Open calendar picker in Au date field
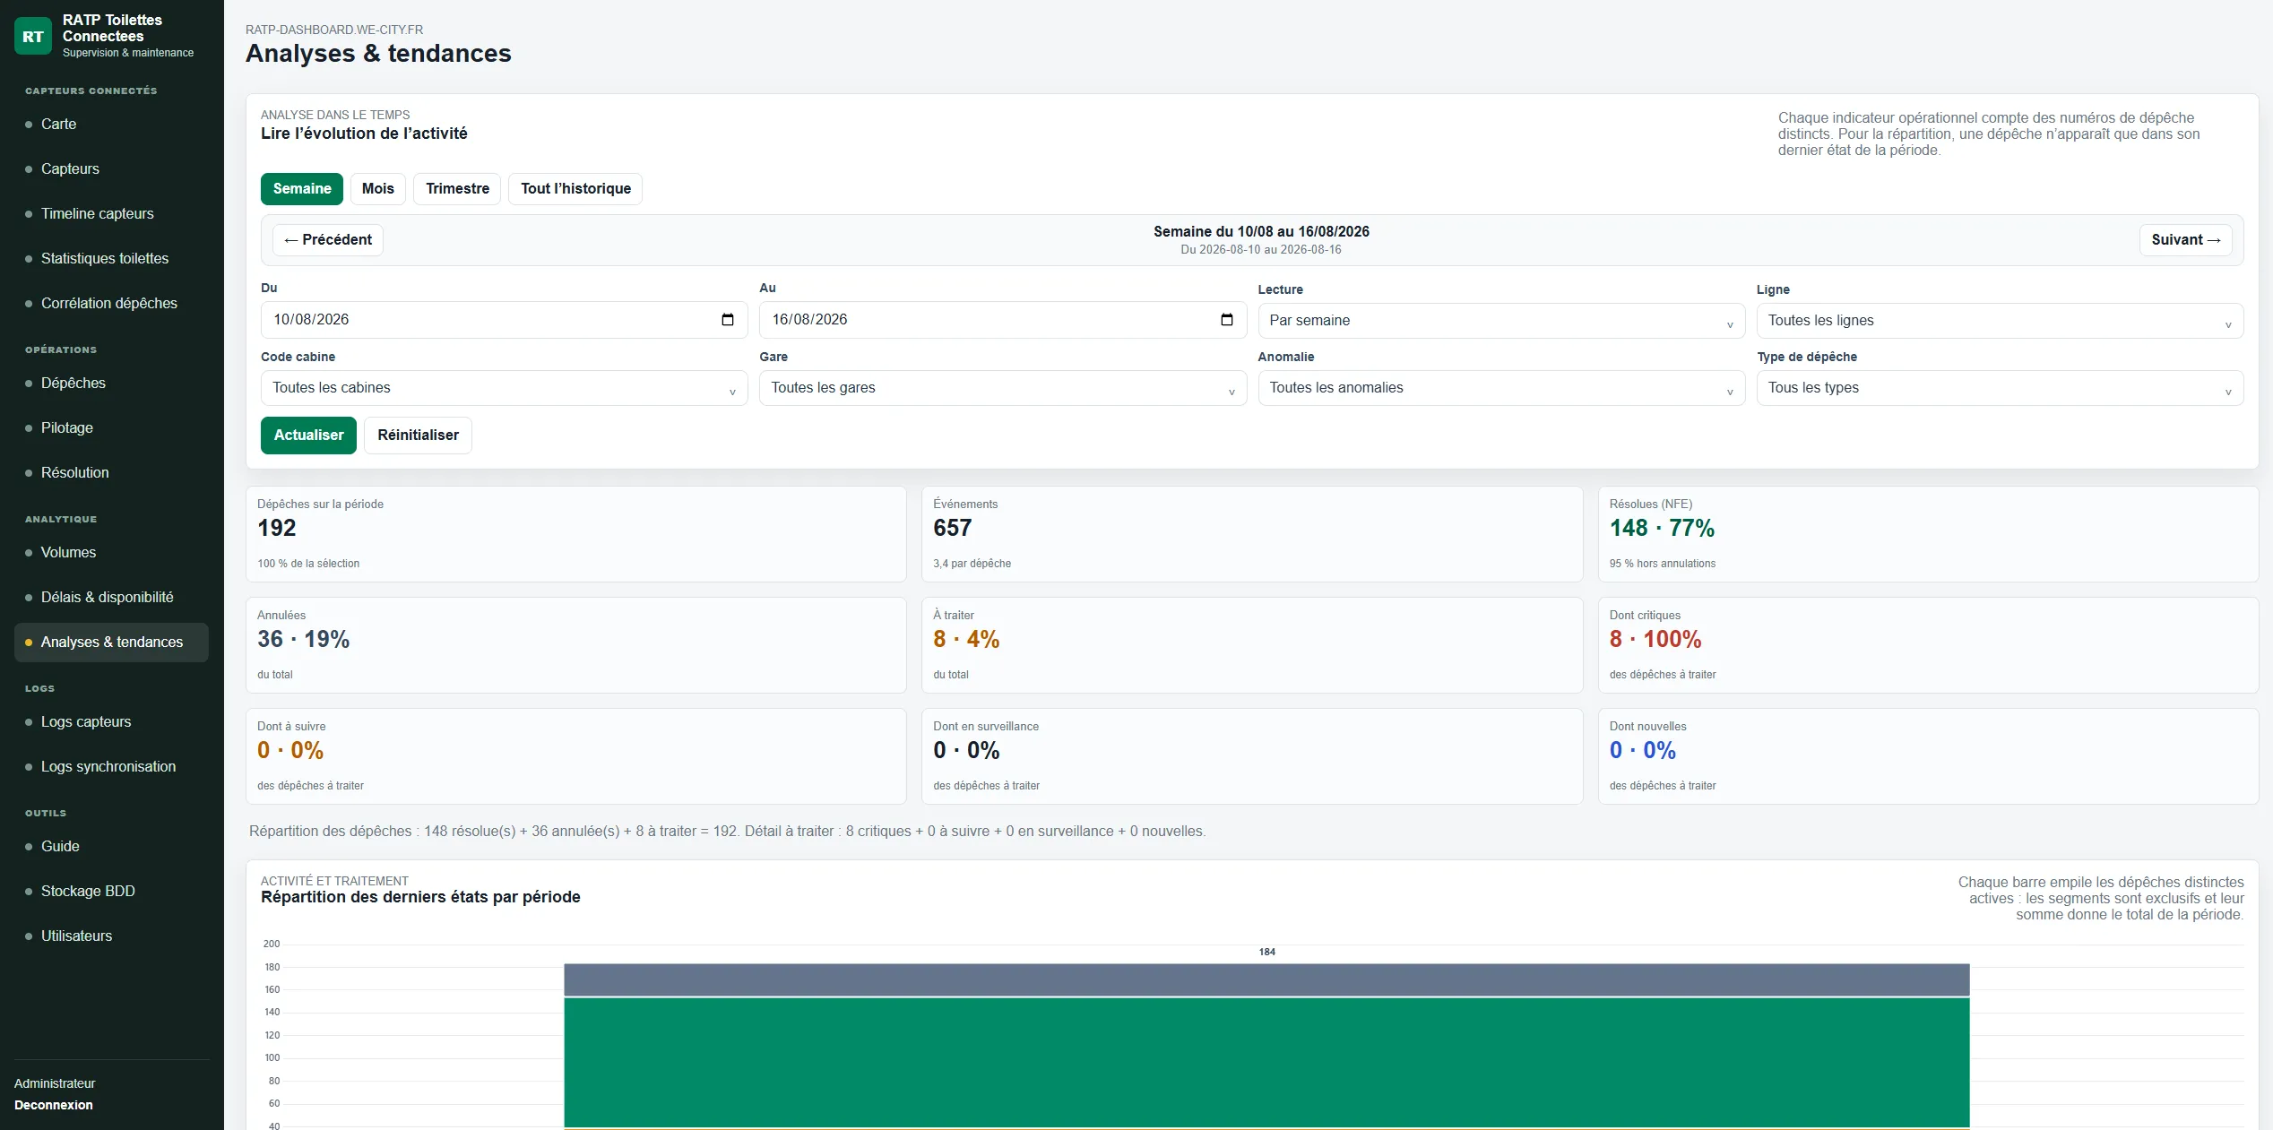The width and height of the screenshot is (2273, 1130). click(x=1227, y=320)
